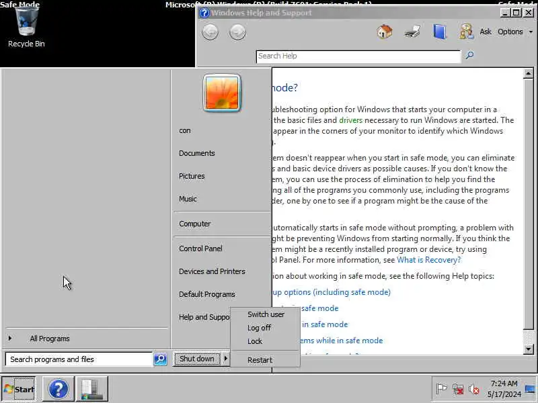Open the Options dropdown in Help window
Viewport: 538px width, 403px height.
coord(514,32)
